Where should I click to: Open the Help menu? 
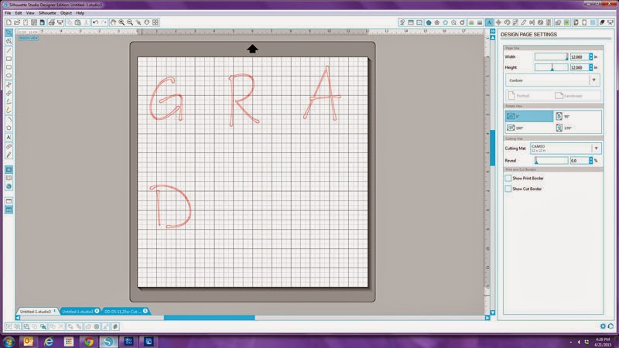[x=80, y=13]
